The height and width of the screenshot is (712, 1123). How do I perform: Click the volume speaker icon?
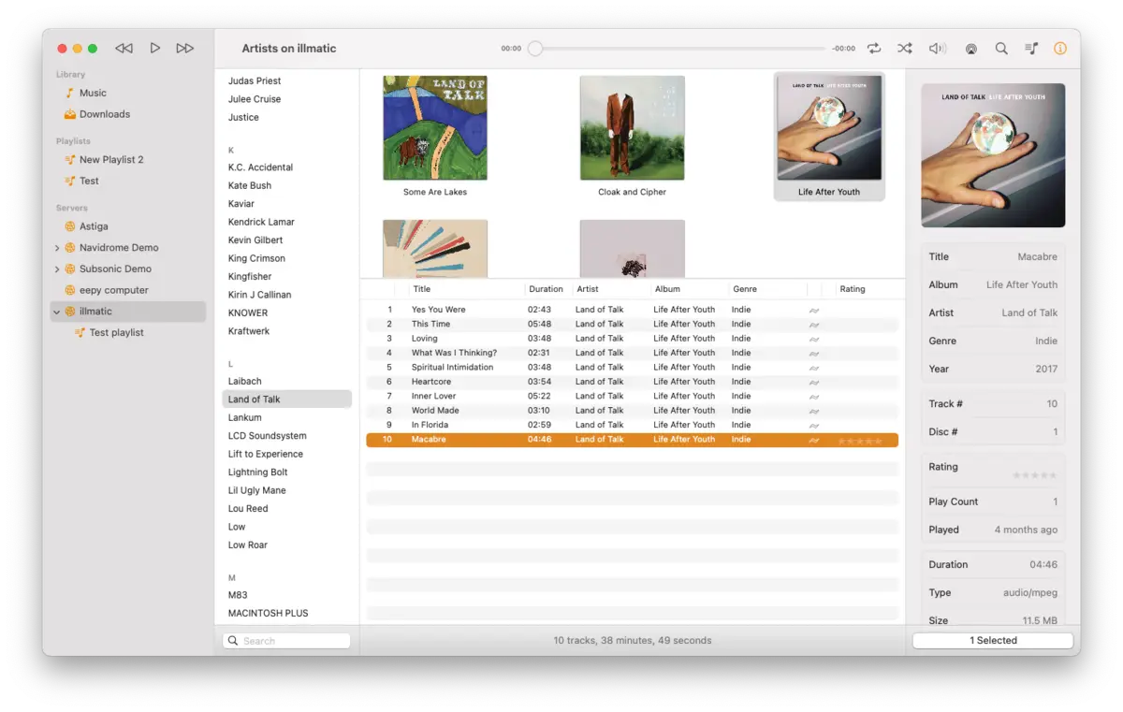(x=937, y=49)
